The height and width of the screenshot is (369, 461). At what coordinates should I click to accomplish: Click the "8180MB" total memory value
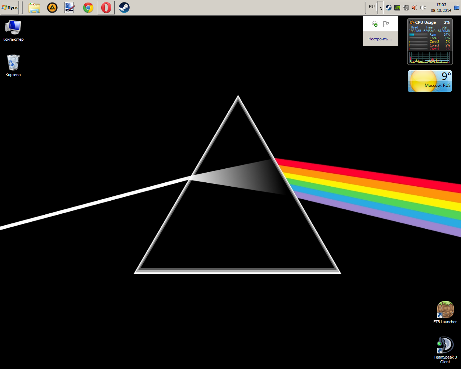[x=444, y=31]
